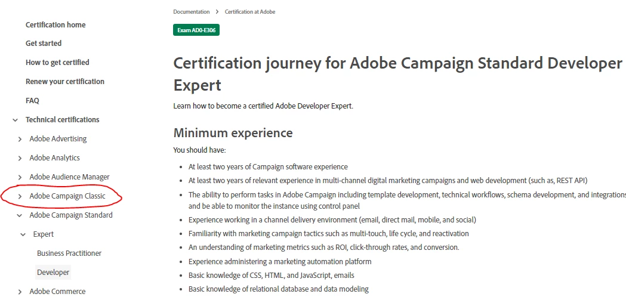Screen dimensions: 626x297
Task: Expand the Adobe Analytics chevron
Action: pyautogui.click(x=20, y=159)
